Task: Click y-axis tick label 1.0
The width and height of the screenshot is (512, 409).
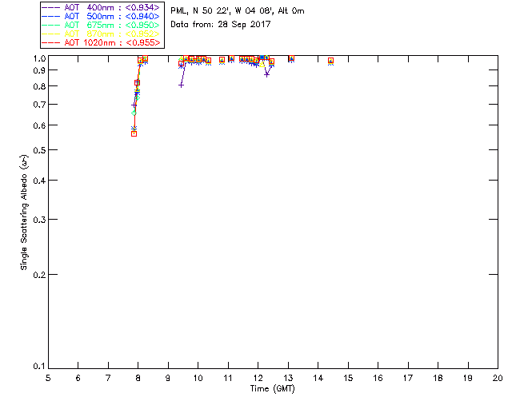Action: pos(39,58)
